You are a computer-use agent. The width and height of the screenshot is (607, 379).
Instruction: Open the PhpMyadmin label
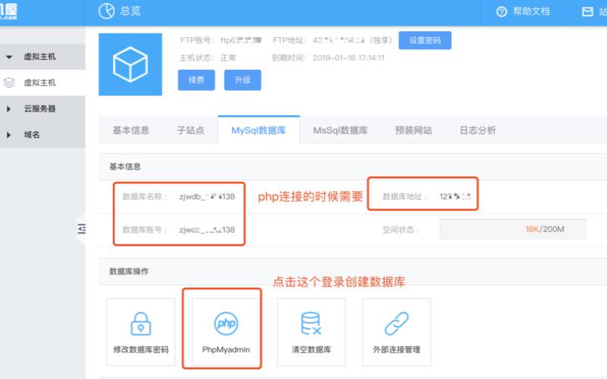pos(226,349)
